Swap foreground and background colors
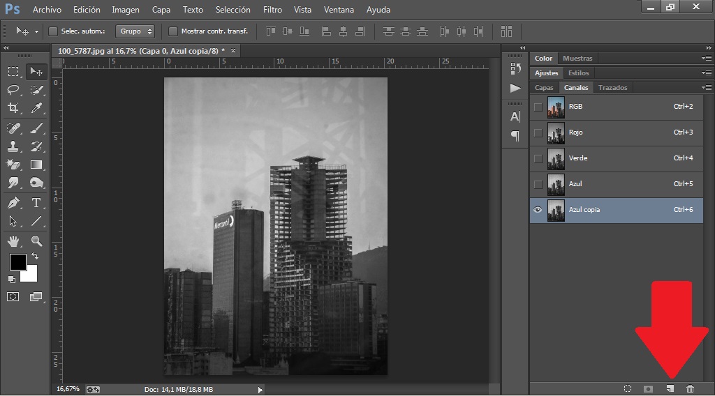 (x=35, y=257)
